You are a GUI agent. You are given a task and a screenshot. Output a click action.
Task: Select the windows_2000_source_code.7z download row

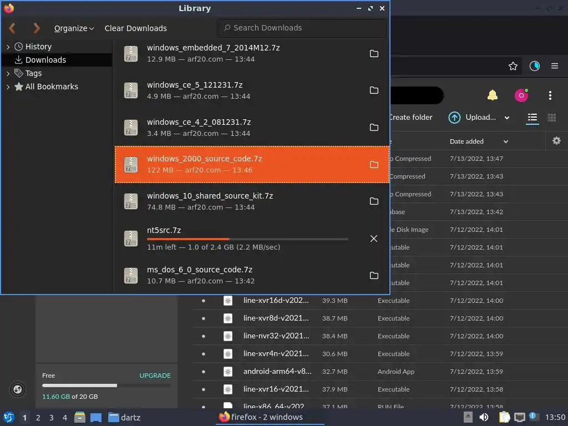[252, 164]
